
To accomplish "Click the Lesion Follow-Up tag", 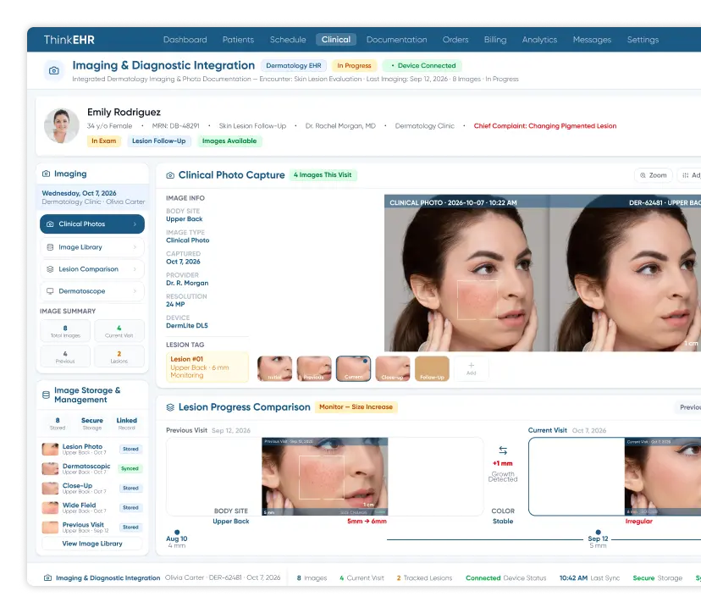I will click(x=158, y=141).
